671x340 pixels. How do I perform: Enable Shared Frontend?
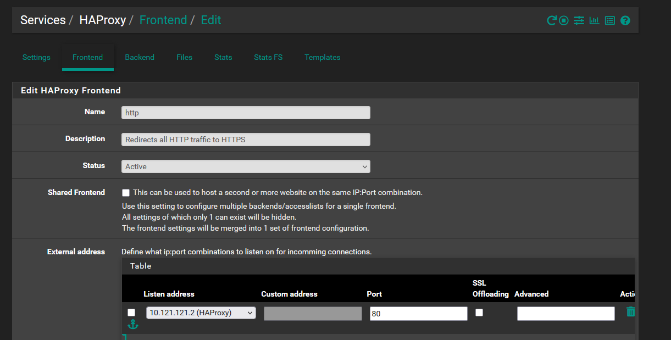click(125, 192)
